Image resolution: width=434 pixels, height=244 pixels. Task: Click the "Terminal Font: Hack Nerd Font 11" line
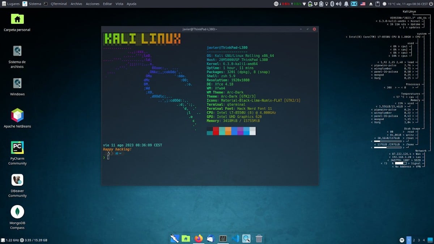(239, 108)
